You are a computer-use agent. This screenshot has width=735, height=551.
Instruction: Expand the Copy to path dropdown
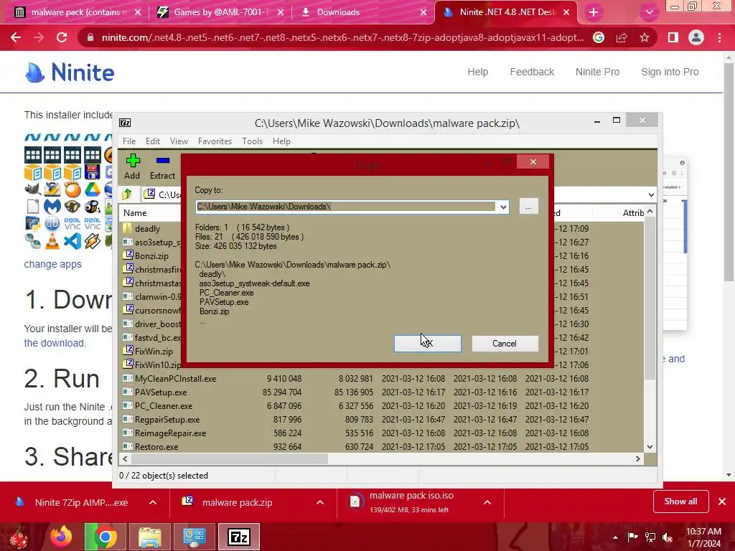tap(503, 207)
